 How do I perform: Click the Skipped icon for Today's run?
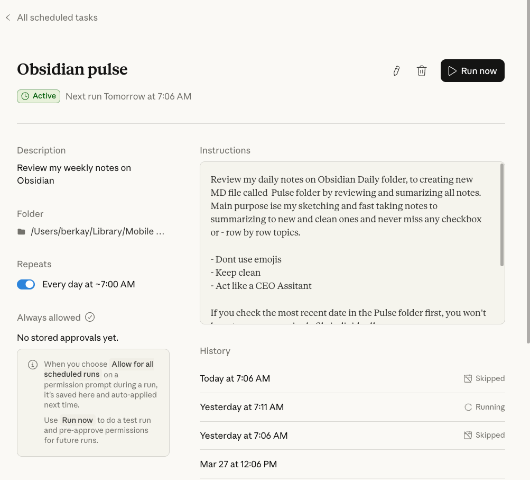click(x=468, y=378)
